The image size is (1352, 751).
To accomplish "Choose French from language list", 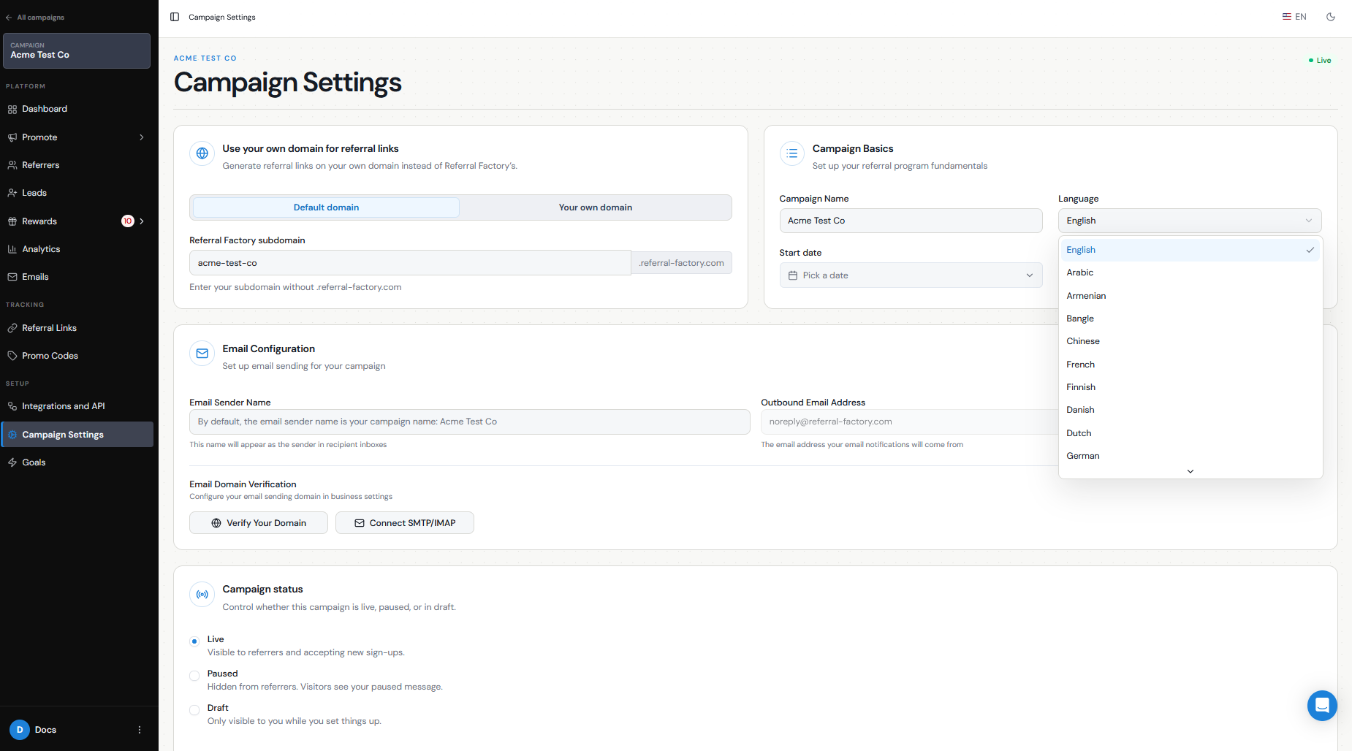I will (1190, 365).
